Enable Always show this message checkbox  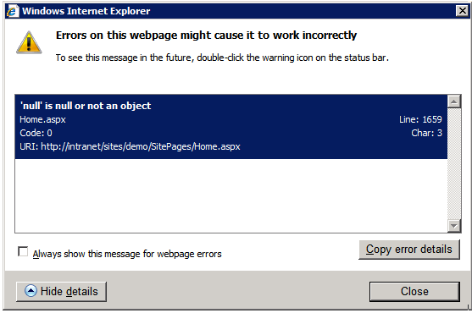(x=23, y=252)
